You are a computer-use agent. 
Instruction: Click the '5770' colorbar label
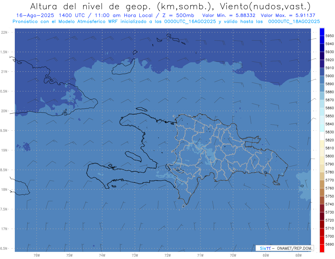pos(329,180)
